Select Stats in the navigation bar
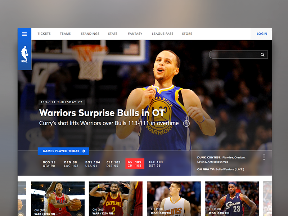 tap(113, 33)
